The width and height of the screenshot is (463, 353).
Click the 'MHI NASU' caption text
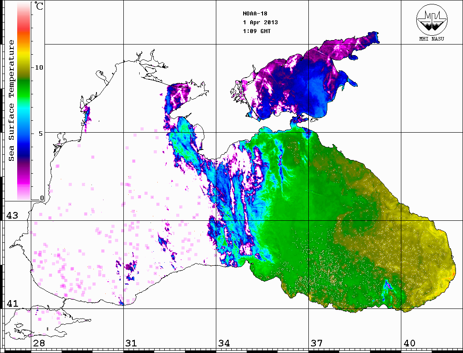tap(431, 39)
